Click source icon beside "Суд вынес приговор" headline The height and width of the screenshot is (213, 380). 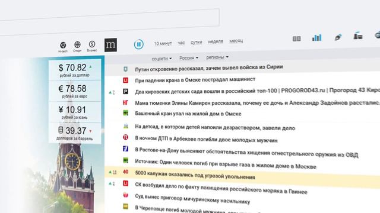pos(125,195)
